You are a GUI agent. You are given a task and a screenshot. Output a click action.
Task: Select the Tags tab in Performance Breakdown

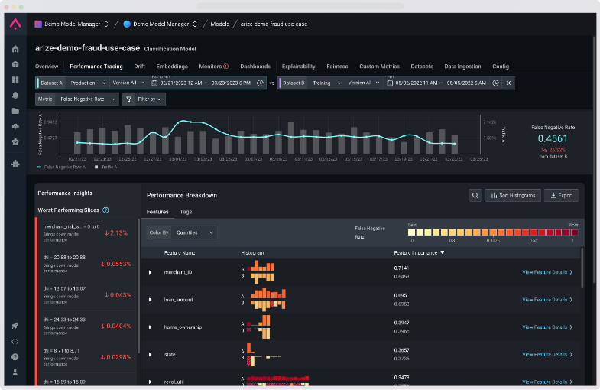[186, 212]
